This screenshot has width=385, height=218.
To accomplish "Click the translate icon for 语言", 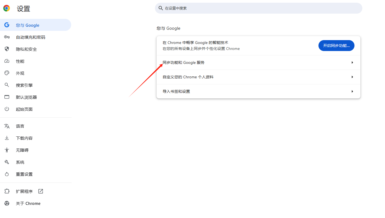I will (7, 126).
